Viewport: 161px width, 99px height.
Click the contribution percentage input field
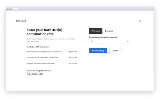109,41
